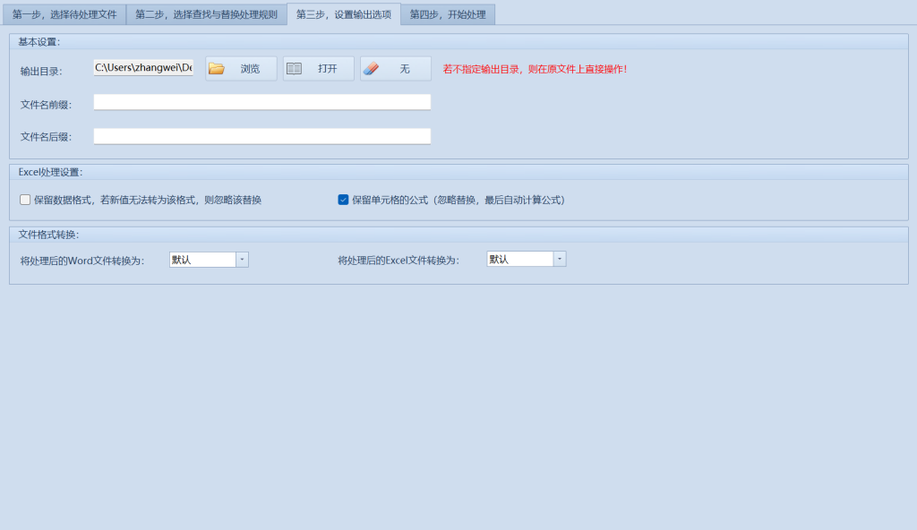Click the folder icon on the 浏览 button

click(217, 68)
